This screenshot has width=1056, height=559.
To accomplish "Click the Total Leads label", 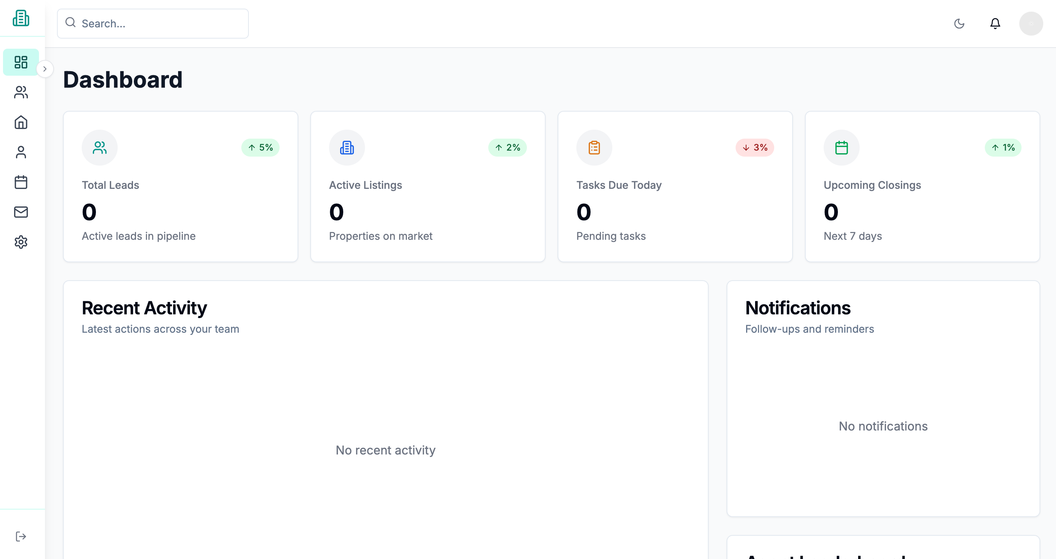I will [110, 185].
